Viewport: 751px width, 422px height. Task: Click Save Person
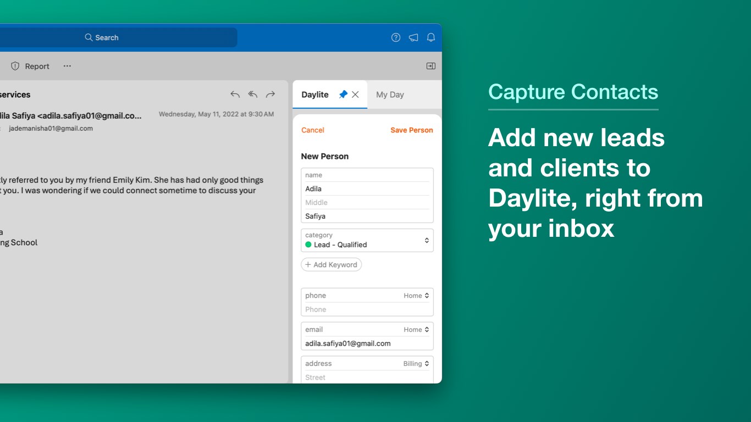[412, 130]
